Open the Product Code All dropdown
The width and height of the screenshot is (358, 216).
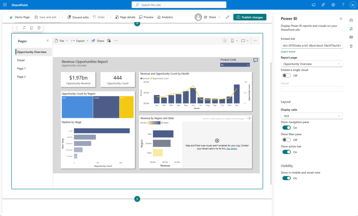click(235, 65)
